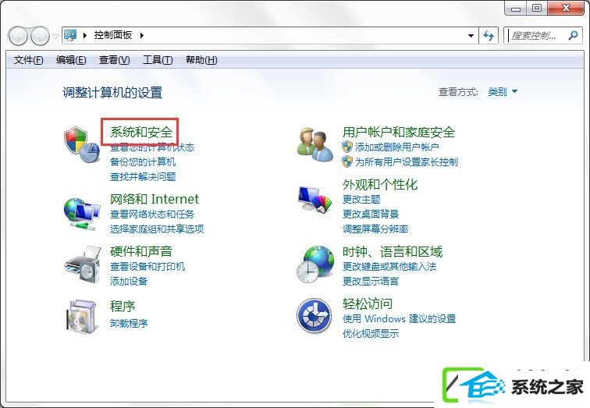Click the search magnifier icon
This screenshot has width=590, height=408.
tap(573, 36)
